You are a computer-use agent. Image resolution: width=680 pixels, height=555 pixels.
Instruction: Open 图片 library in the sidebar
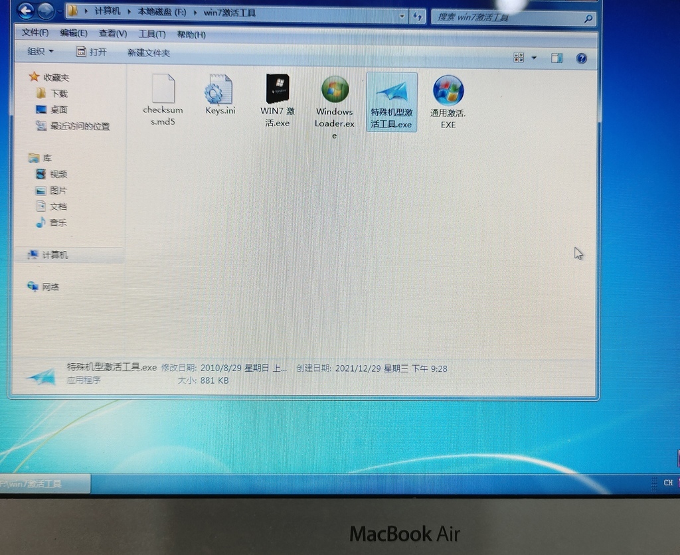(51, 191)
